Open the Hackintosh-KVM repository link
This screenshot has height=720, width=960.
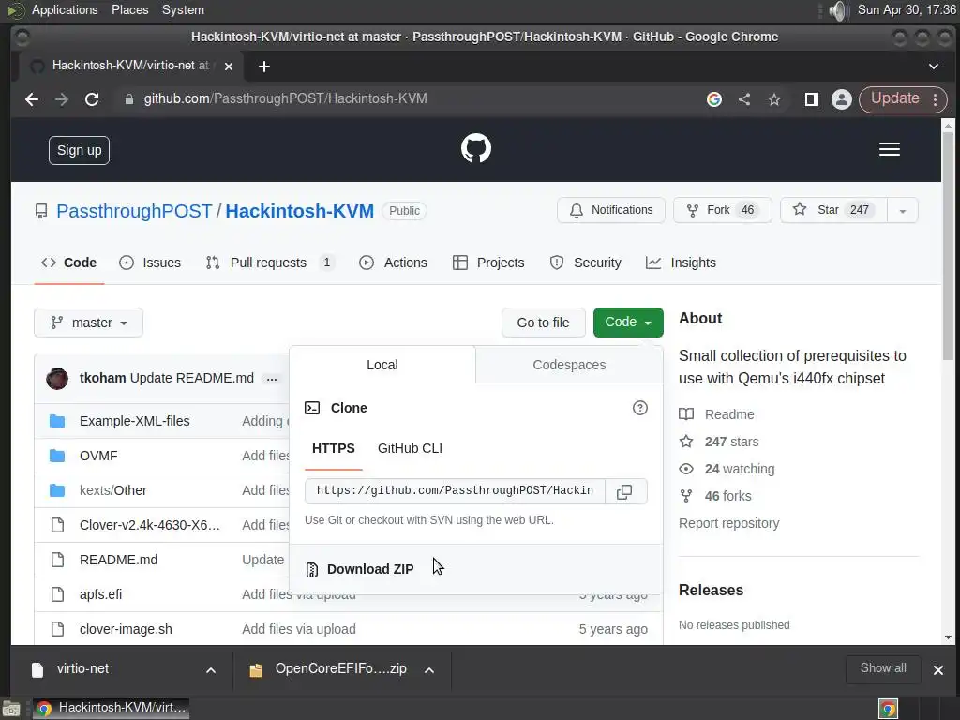click(x=299, y=211)
